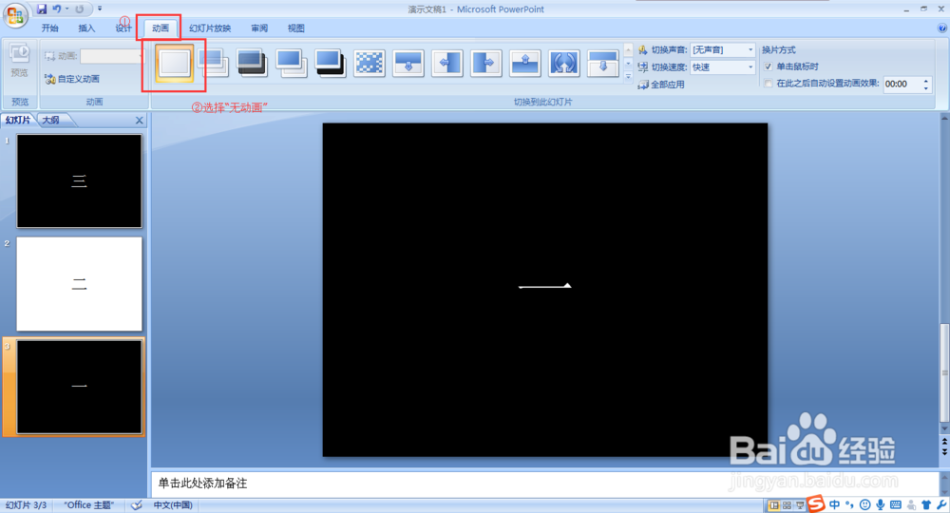
Task: Choose the no-transition (无切换效果) thumbnail
Action: 175,63
